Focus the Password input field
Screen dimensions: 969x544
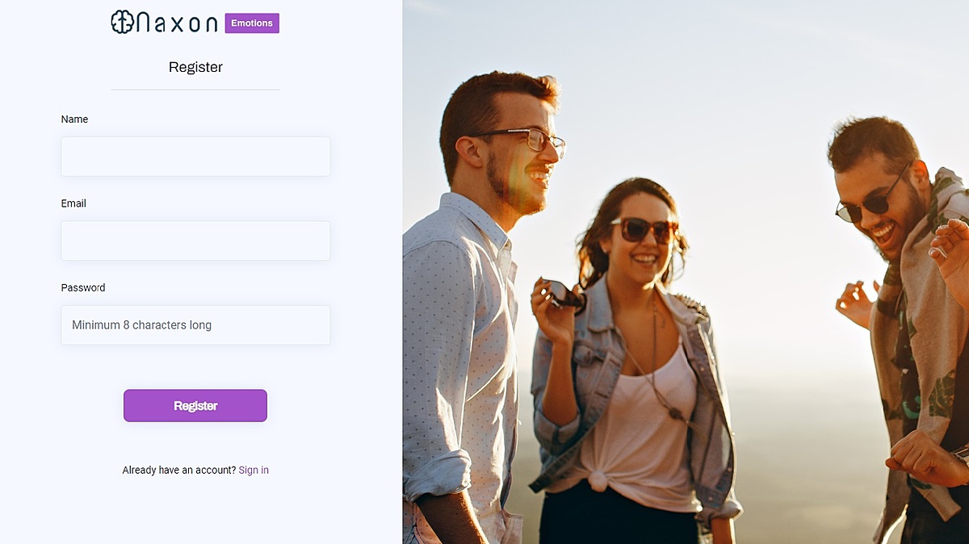[x=195, y=325]
